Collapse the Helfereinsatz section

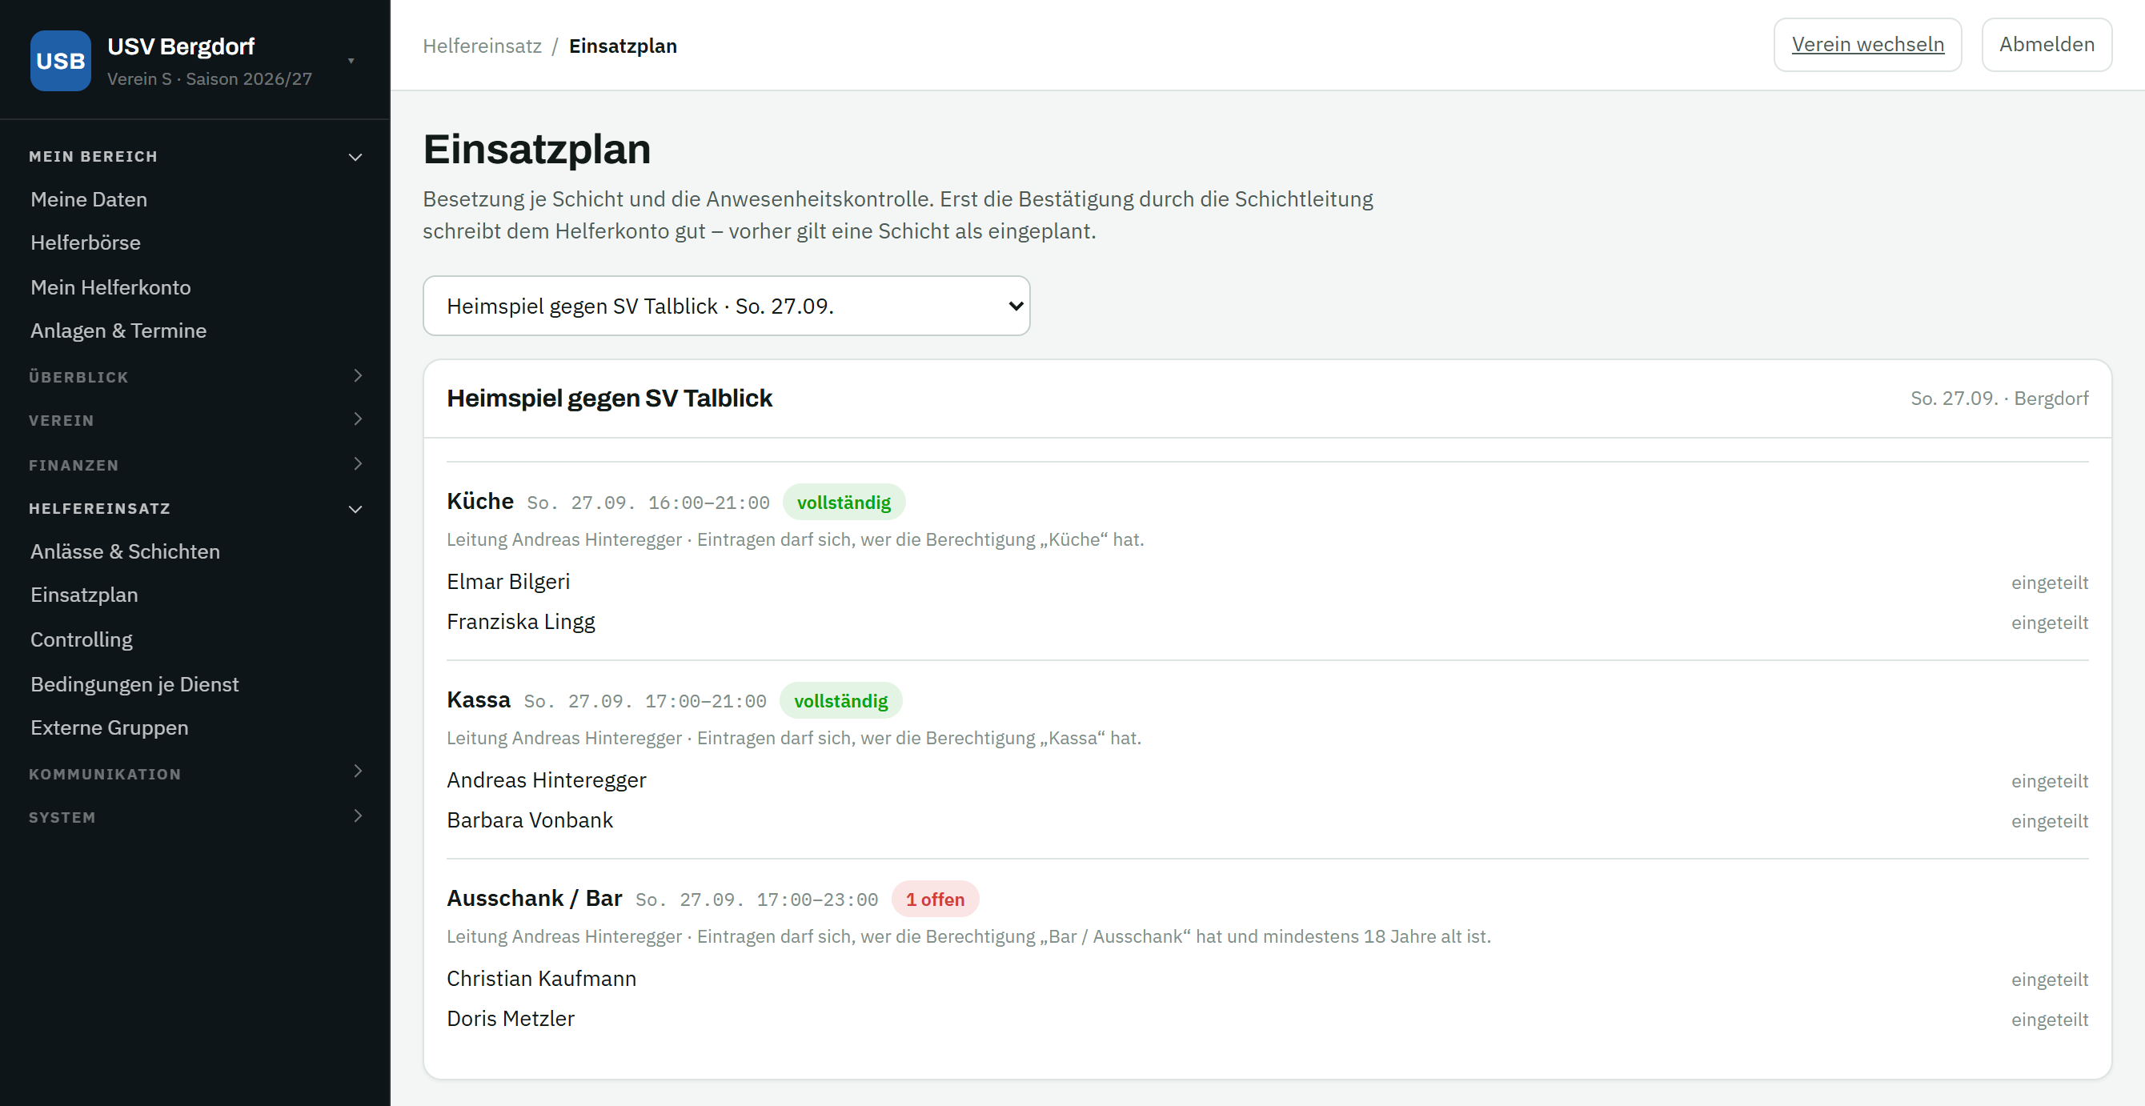[x=355, y=509]
